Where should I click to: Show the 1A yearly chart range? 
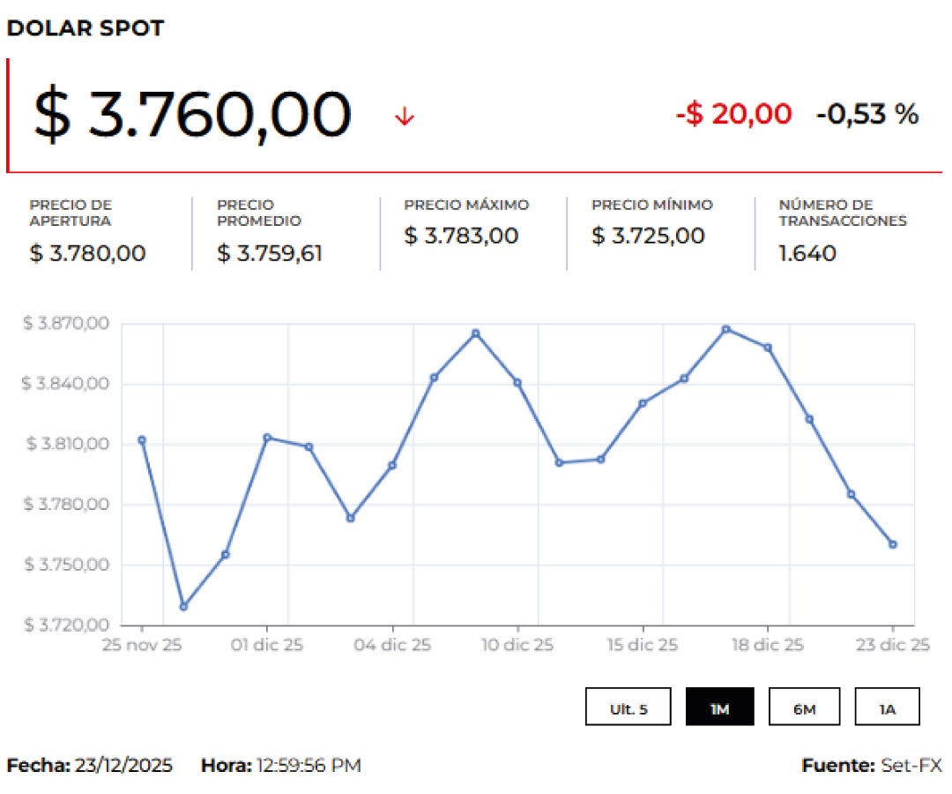tap(887, 708)
